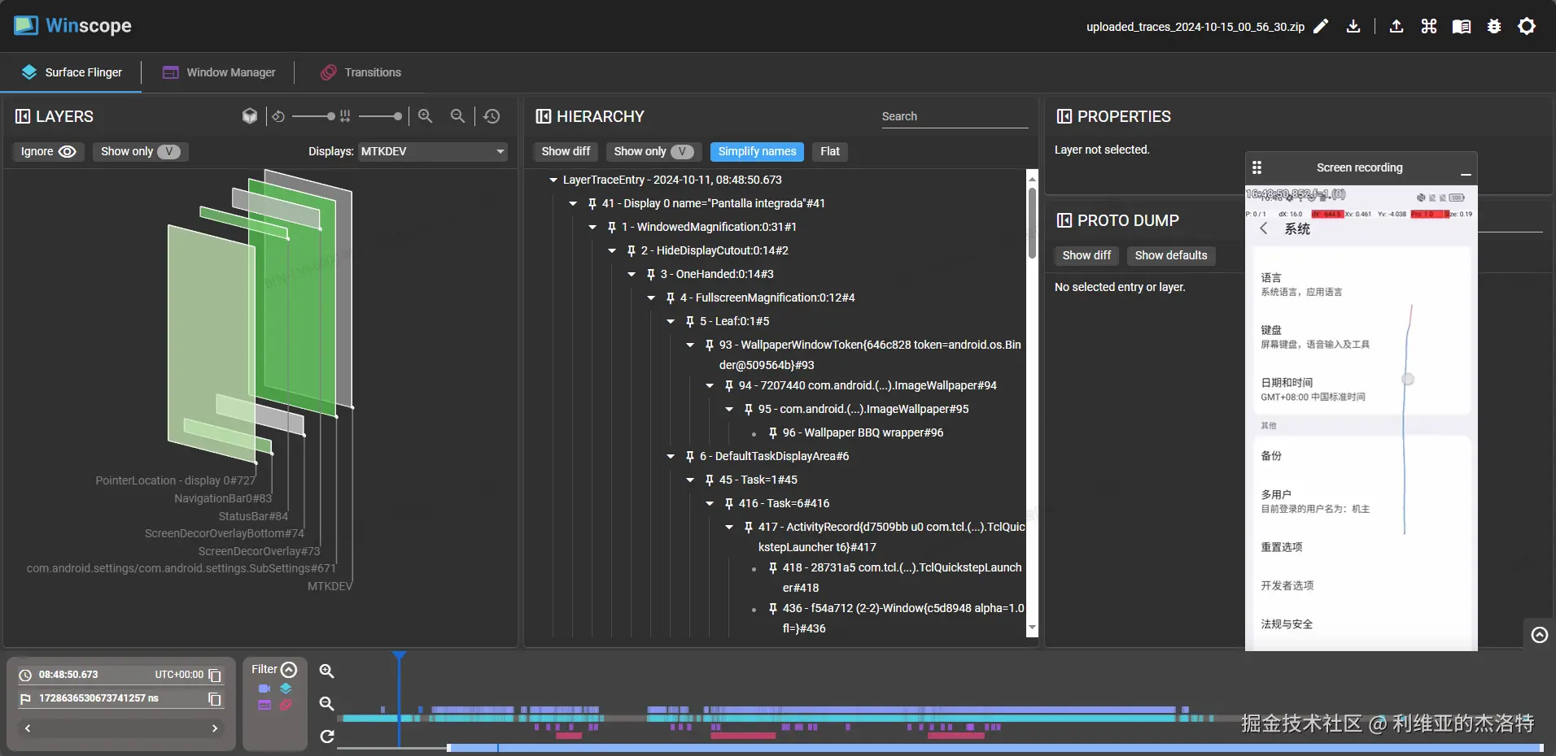Collapse the HideDisplayCutout node
This screenshot has height=756, width=1556.
pos(612,250)
